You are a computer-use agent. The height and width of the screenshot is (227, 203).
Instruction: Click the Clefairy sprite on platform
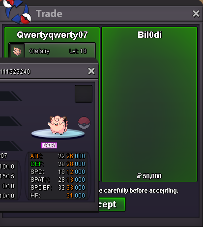[x=58, y=125]
